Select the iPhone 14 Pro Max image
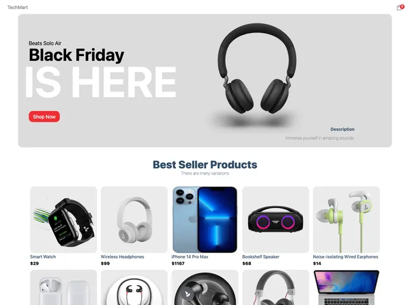This screenshot has height=305, width=410. (205, 220)
